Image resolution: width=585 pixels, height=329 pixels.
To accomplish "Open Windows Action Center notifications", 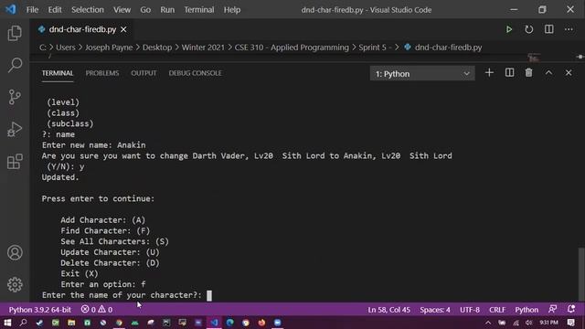I will coord(570,323).
